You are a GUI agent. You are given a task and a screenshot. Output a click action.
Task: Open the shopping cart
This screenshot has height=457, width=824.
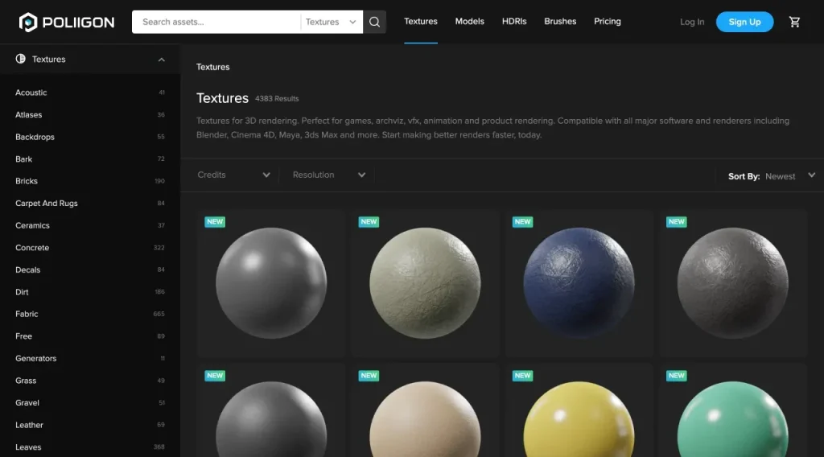794,22
